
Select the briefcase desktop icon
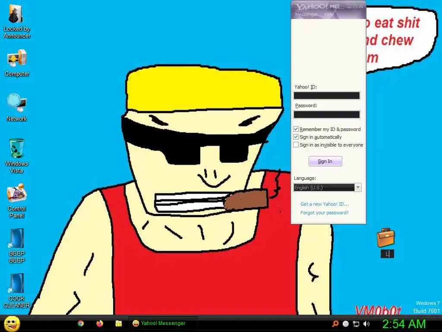(x=386, y=238)
